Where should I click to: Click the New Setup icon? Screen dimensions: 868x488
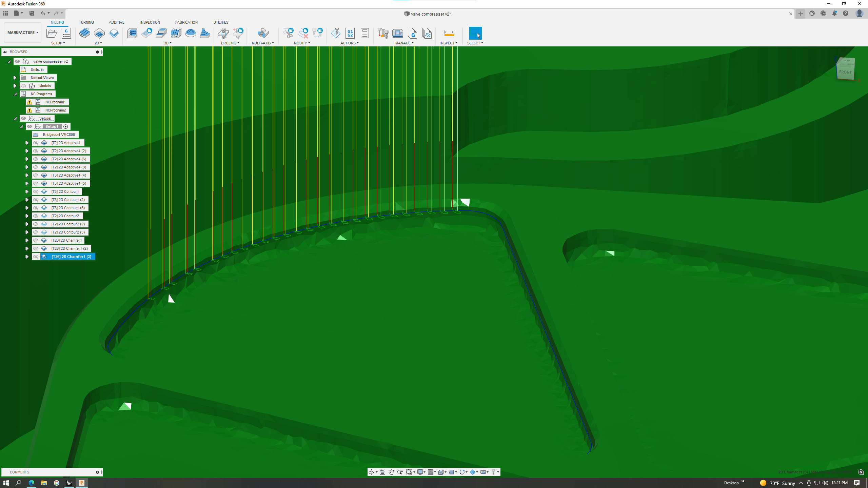(x=52, y=33)
